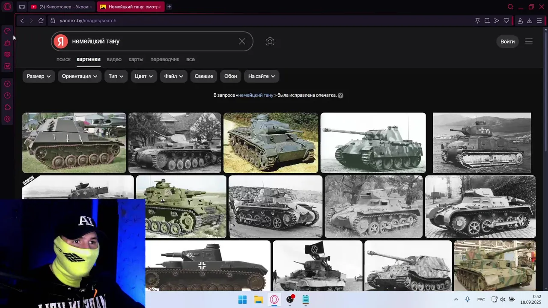Viewport: 548px width, 308px height.
Task: Open Settings gear icon in sidebar
Action: pyautogui.click(x=7, y=119)
